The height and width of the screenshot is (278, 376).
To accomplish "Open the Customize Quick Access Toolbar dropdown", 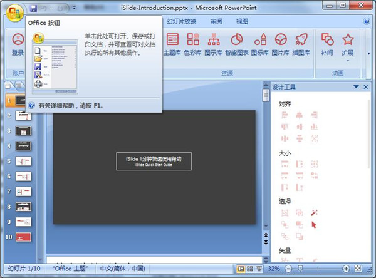I will (x=75, y=8).
